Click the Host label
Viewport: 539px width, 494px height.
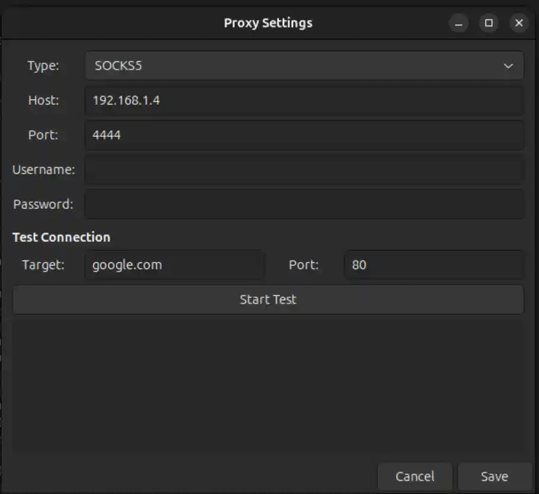coord(43,100)
